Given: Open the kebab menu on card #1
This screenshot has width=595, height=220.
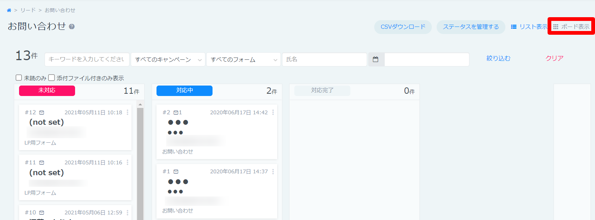Looking at the screenshot, I should point(273,171).
